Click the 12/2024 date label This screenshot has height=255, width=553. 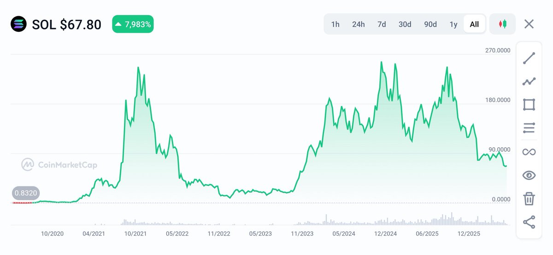click(x=385, y=234)
